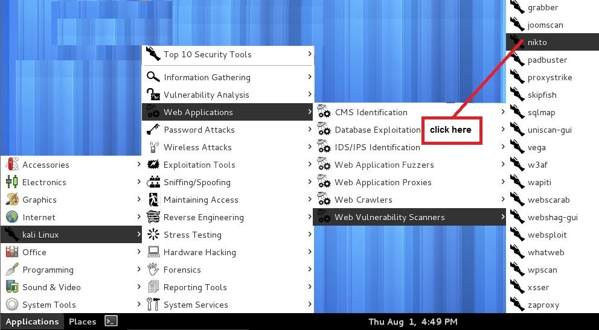Expand the Web Crawlers submenu arrow
Screen dimensions: 599x330
503,199
